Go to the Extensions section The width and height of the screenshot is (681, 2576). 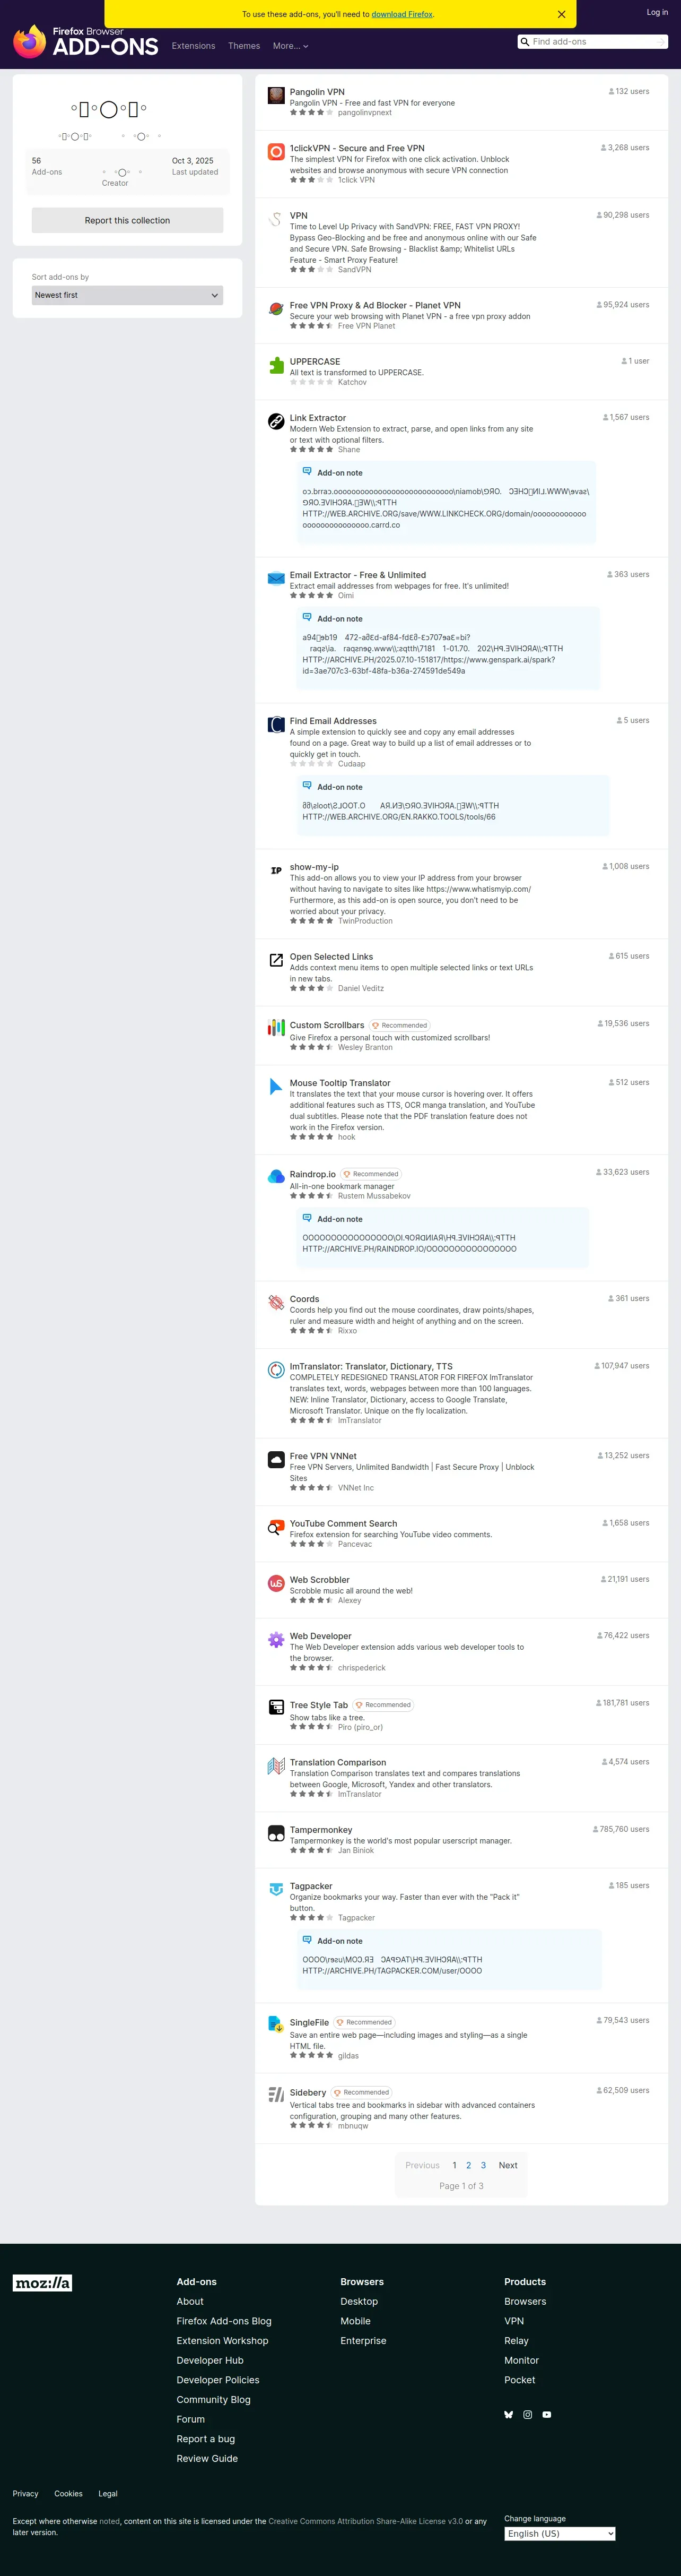coord(194,46)
